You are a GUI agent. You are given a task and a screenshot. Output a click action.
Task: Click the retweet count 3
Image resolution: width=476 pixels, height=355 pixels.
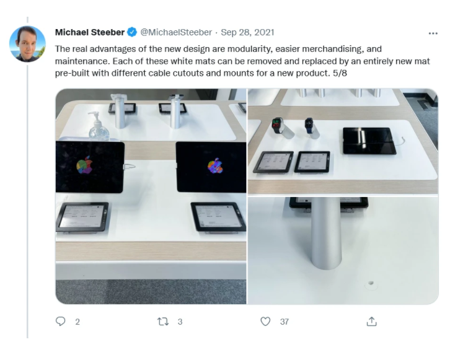coord(180,322)
